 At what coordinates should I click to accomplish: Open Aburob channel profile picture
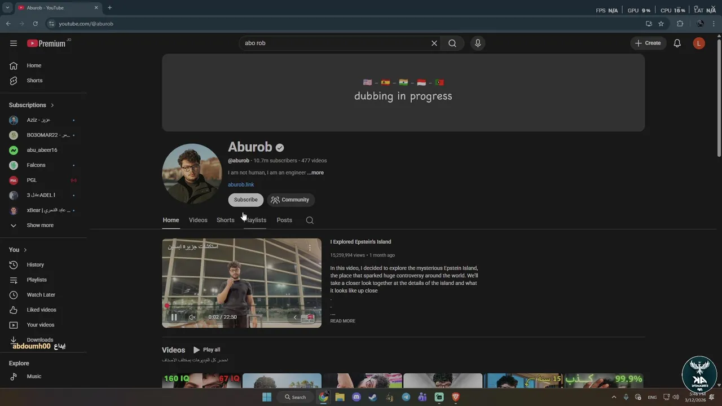192,173
